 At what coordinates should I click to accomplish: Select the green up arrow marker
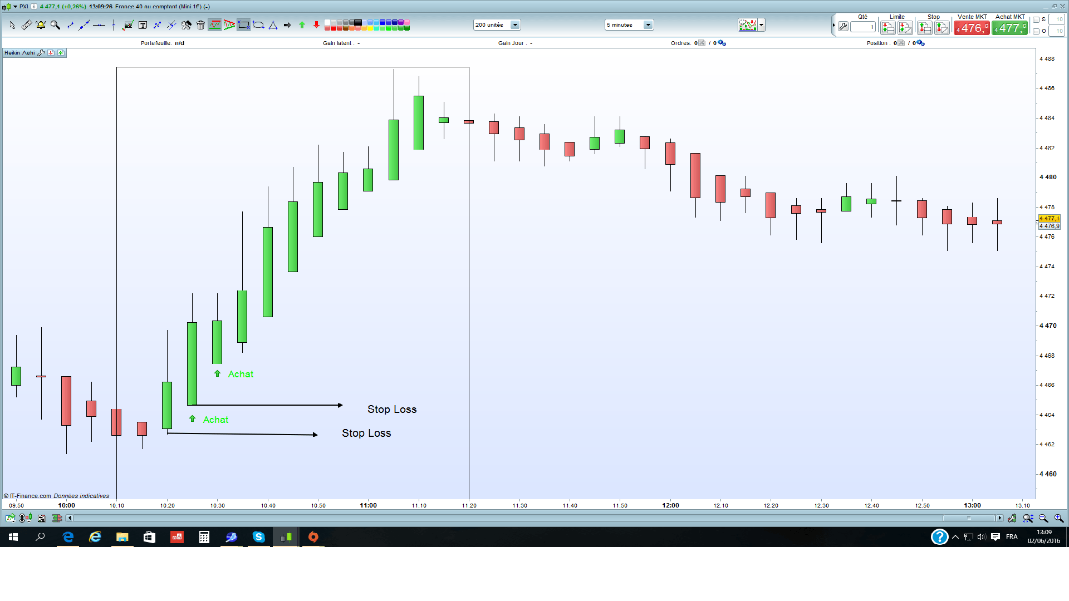tap(302, 25)
